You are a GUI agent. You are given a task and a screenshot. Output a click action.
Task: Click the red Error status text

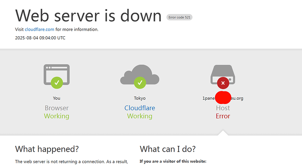pyautogui.click(x=223, y=116)
